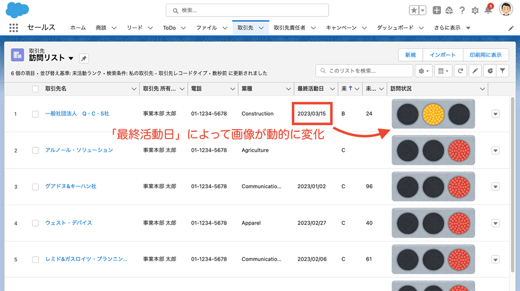Click the global 検索 search field
This screenshot has height=291, width=520.
coord(248,10)
